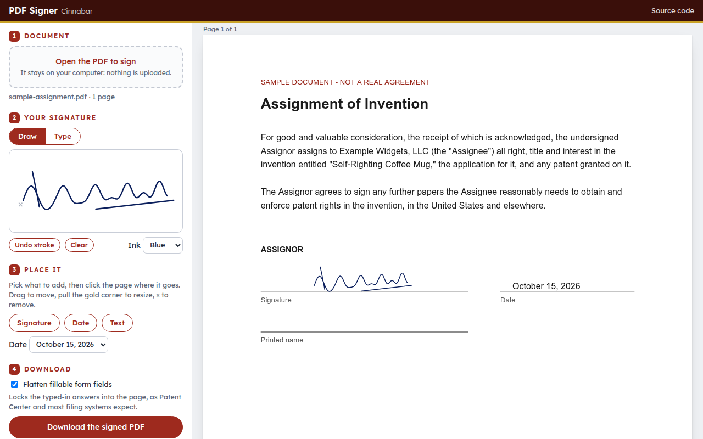The width and height of the screenshot is (703, 439).
Task: Click inside the signature drawing pad
Action: (x=96, y=191)
